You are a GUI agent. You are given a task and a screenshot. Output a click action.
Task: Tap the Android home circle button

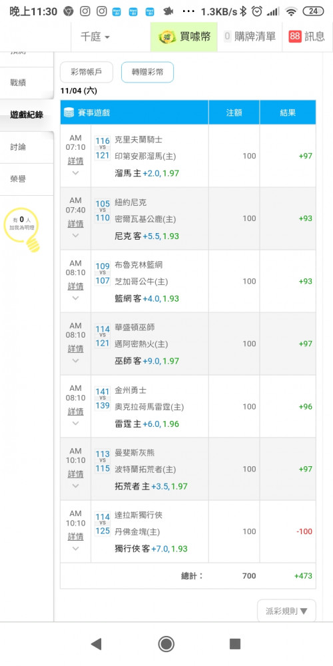166,644
